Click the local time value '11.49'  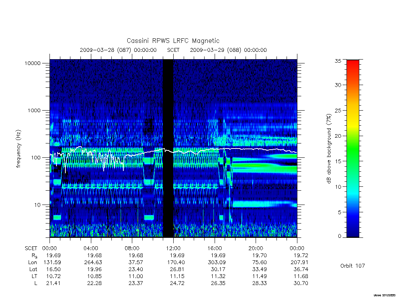pyautogui.click(x=259, y=276)
